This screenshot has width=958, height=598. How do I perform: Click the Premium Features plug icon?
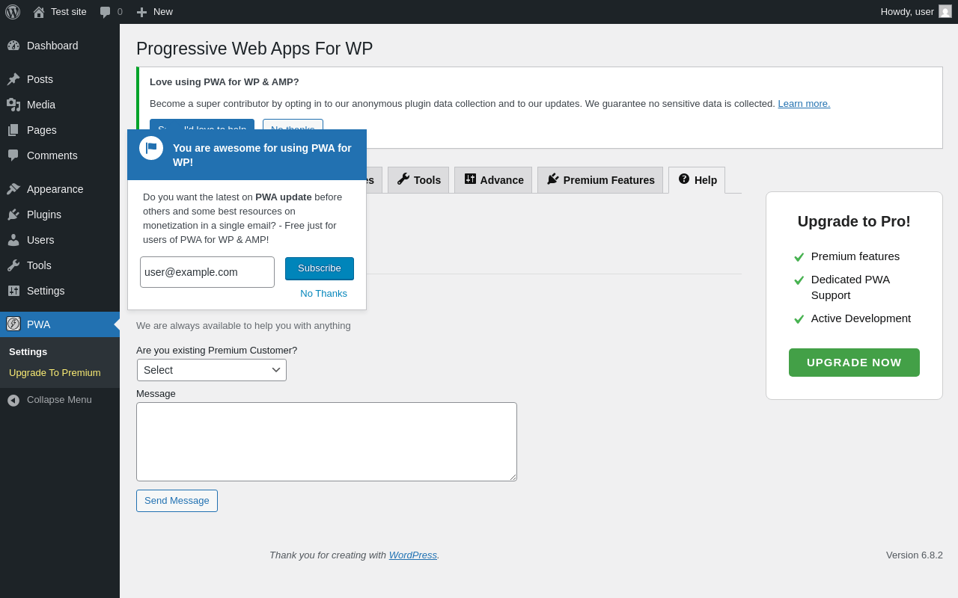point(553,179)
